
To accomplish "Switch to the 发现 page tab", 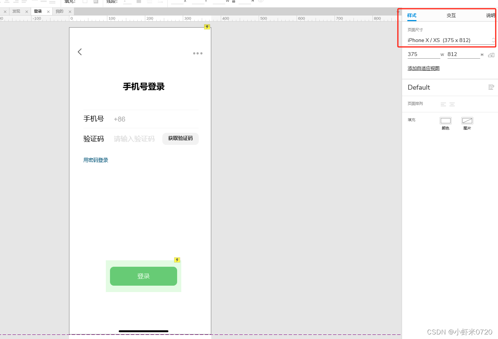I will 16,11.
